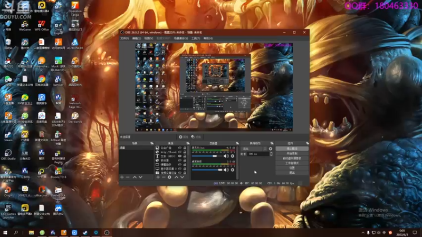This screenshot has width=422, height=237.
Task: Open the Windows Start menu
Action: [x=5, y=233]
